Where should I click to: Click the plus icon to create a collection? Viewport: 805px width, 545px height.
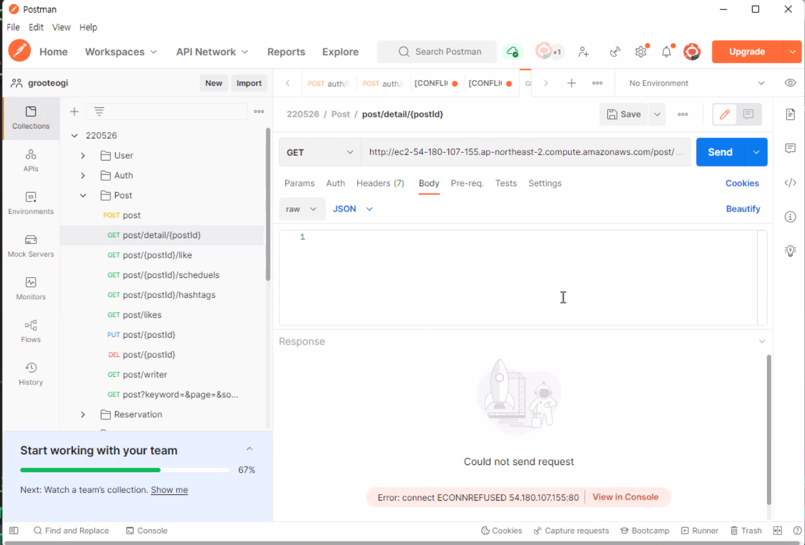[74, 111]
